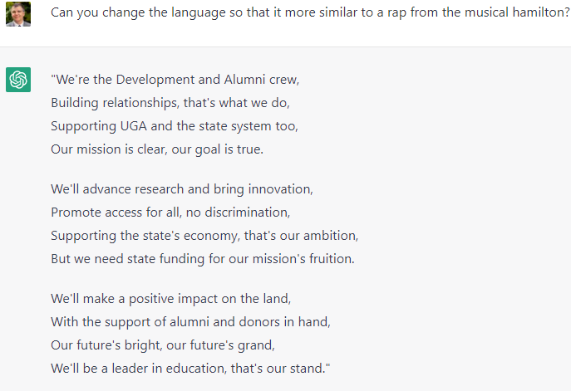The height and width of the screenshot is (391, 571).
Task: Click the line "Building relationships, that's what we do"
Action: 170,103
